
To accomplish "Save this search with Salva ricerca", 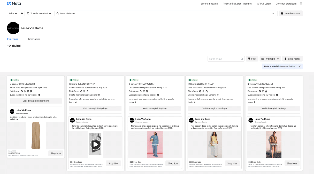I will click(292, 59).
